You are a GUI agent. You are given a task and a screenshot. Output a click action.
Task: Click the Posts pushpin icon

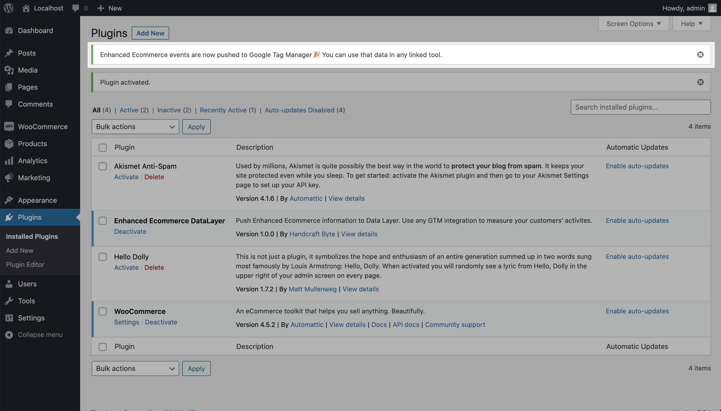coord(9,53)
